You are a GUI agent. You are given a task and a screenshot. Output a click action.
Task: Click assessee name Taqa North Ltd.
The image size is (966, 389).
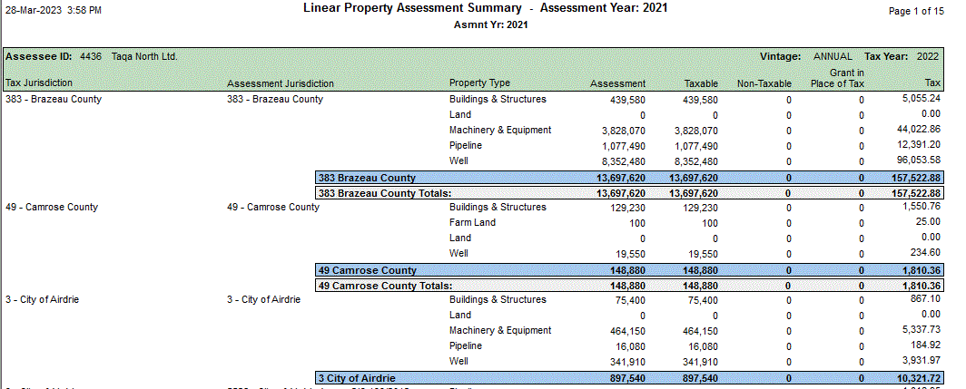tap(143, 56)
